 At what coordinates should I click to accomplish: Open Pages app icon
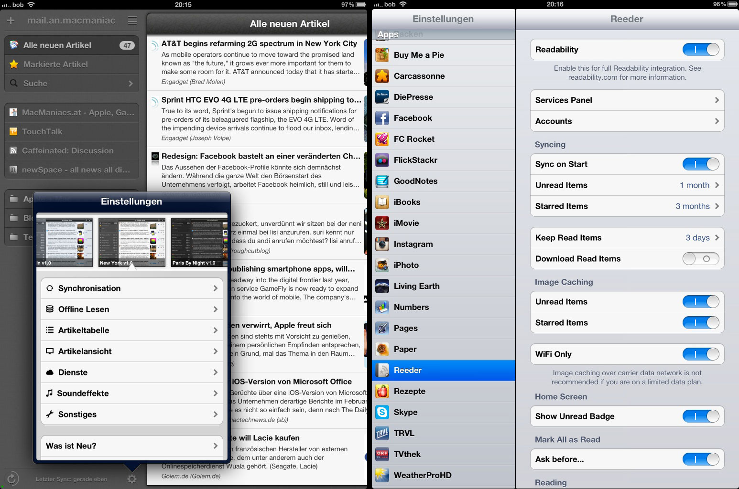pyautogui.click(x=382, y=328)
